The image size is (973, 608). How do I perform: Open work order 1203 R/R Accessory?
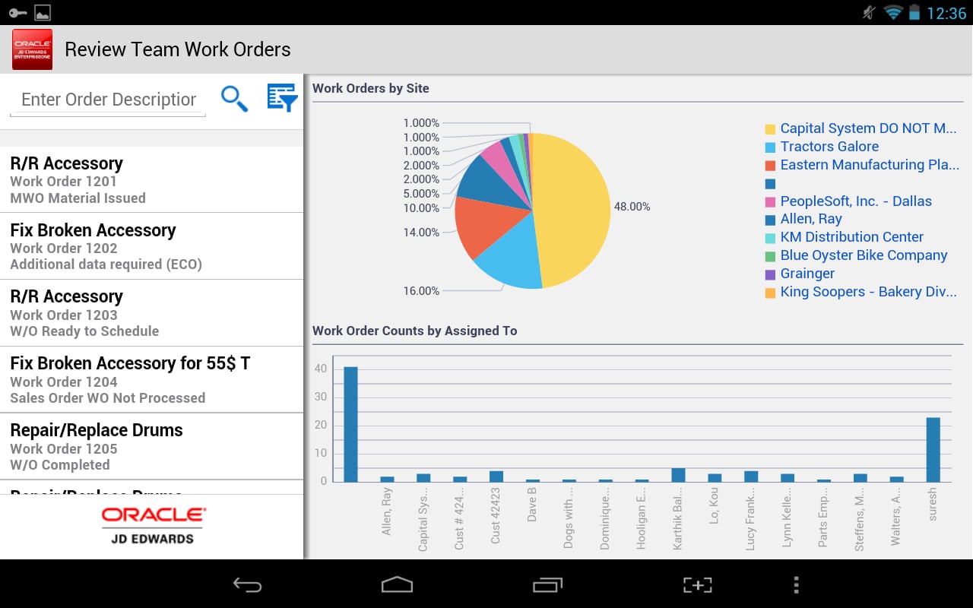coord(152,313)
